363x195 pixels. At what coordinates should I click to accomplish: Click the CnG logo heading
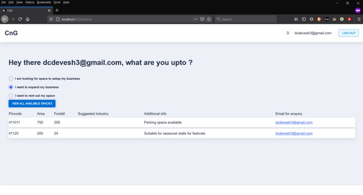(x=11, y=33)
